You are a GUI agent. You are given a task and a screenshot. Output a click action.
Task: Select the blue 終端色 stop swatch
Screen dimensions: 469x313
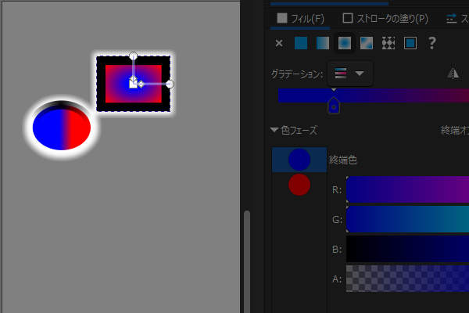[299, 160]
